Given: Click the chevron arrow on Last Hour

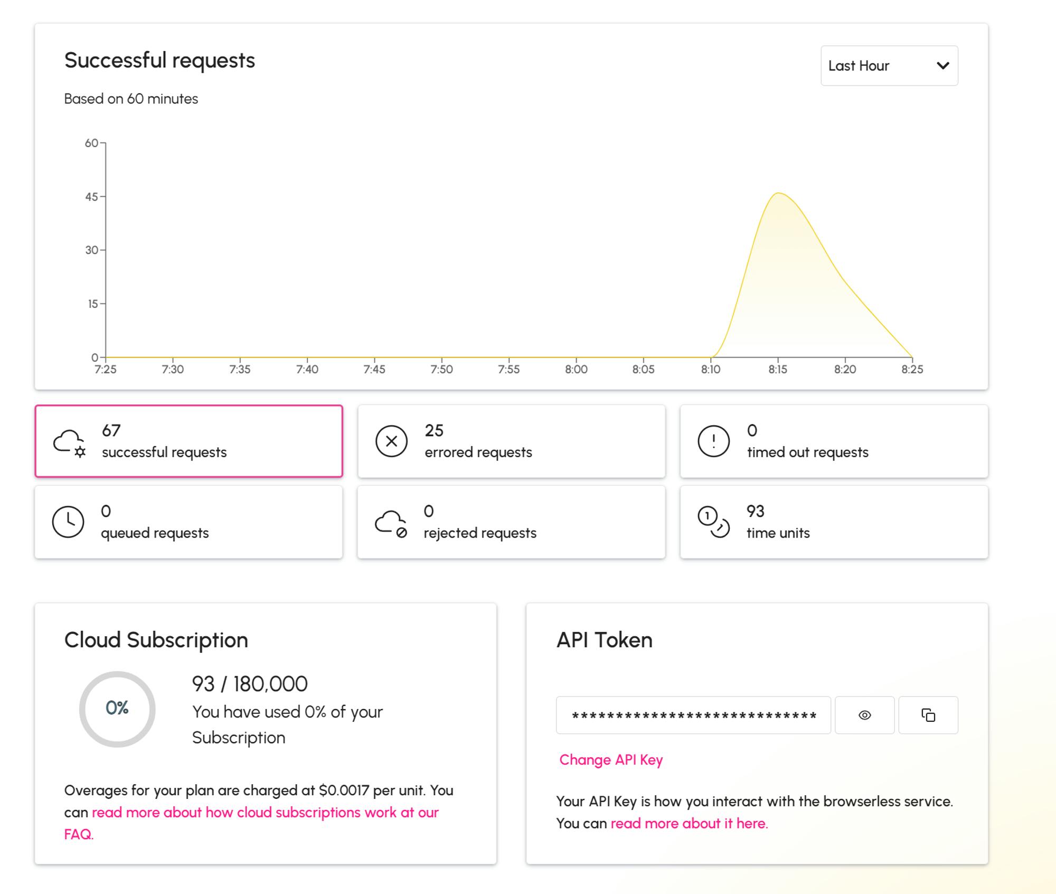Looking at the screenshot, I should [943, 66].
